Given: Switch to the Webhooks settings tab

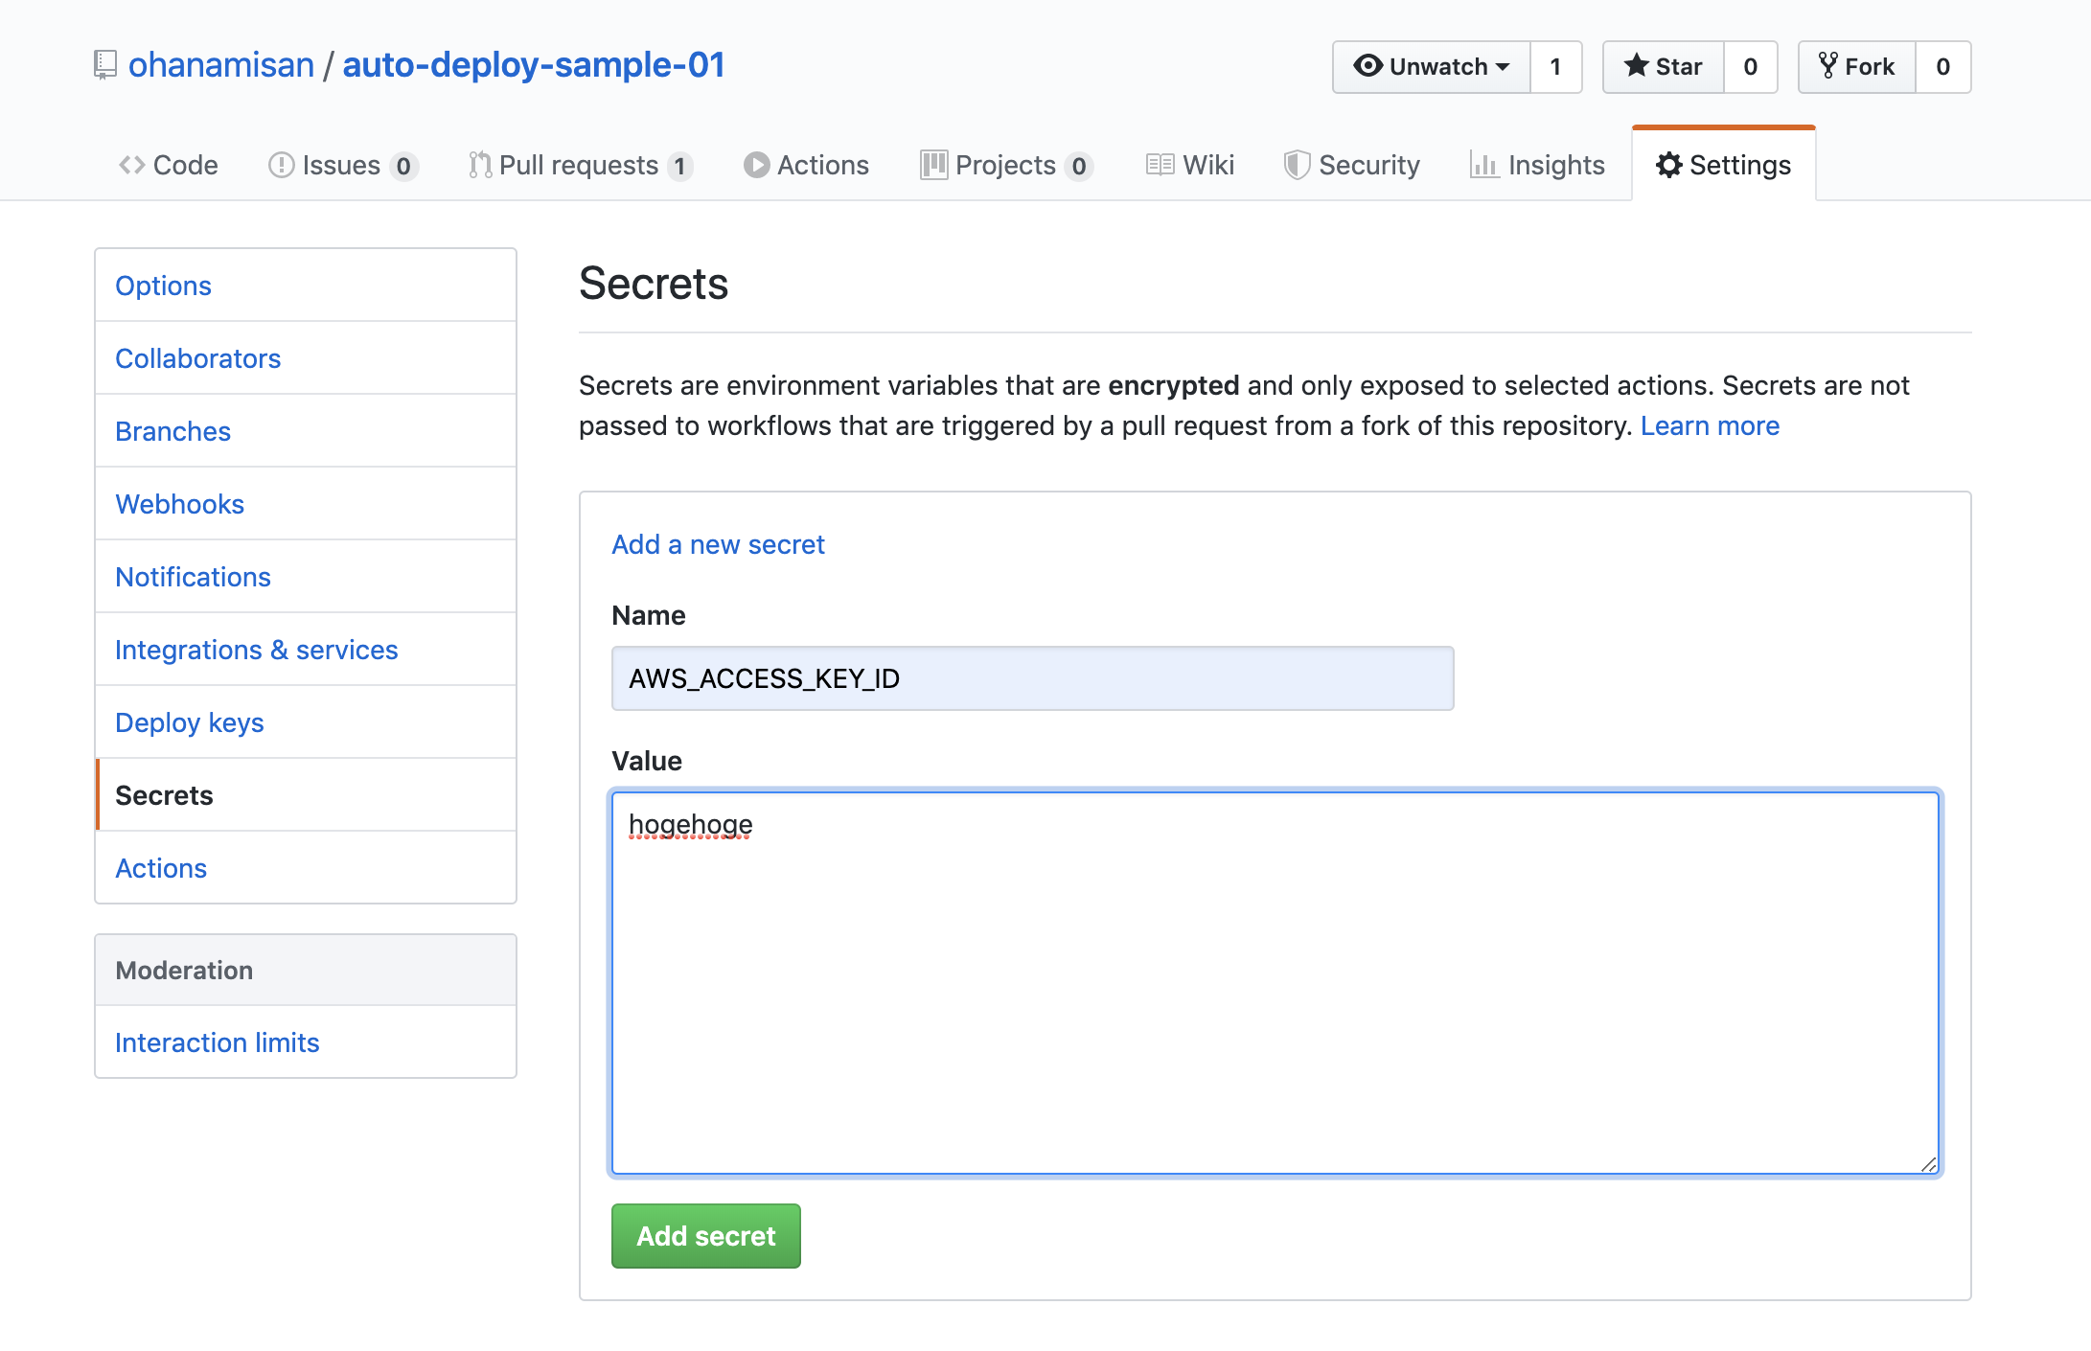Looking at the screenshot, I should (178, 503).
